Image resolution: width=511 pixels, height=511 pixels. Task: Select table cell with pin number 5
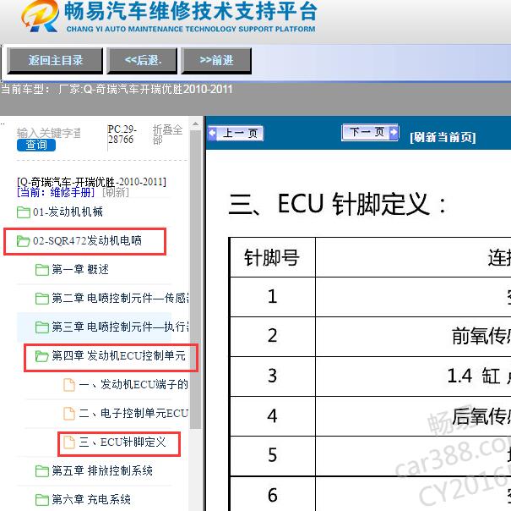(x=273, y=455)
